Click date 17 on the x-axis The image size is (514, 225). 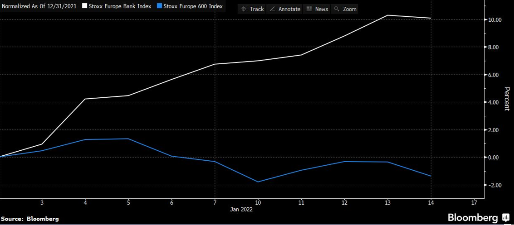(474, 203)
